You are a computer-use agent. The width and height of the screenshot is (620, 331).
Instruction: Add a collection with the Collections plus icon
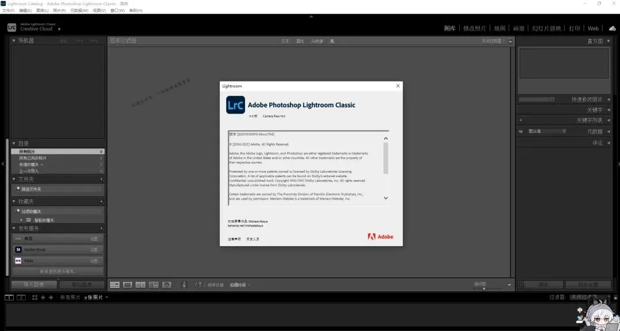click(x=101, y=201)
